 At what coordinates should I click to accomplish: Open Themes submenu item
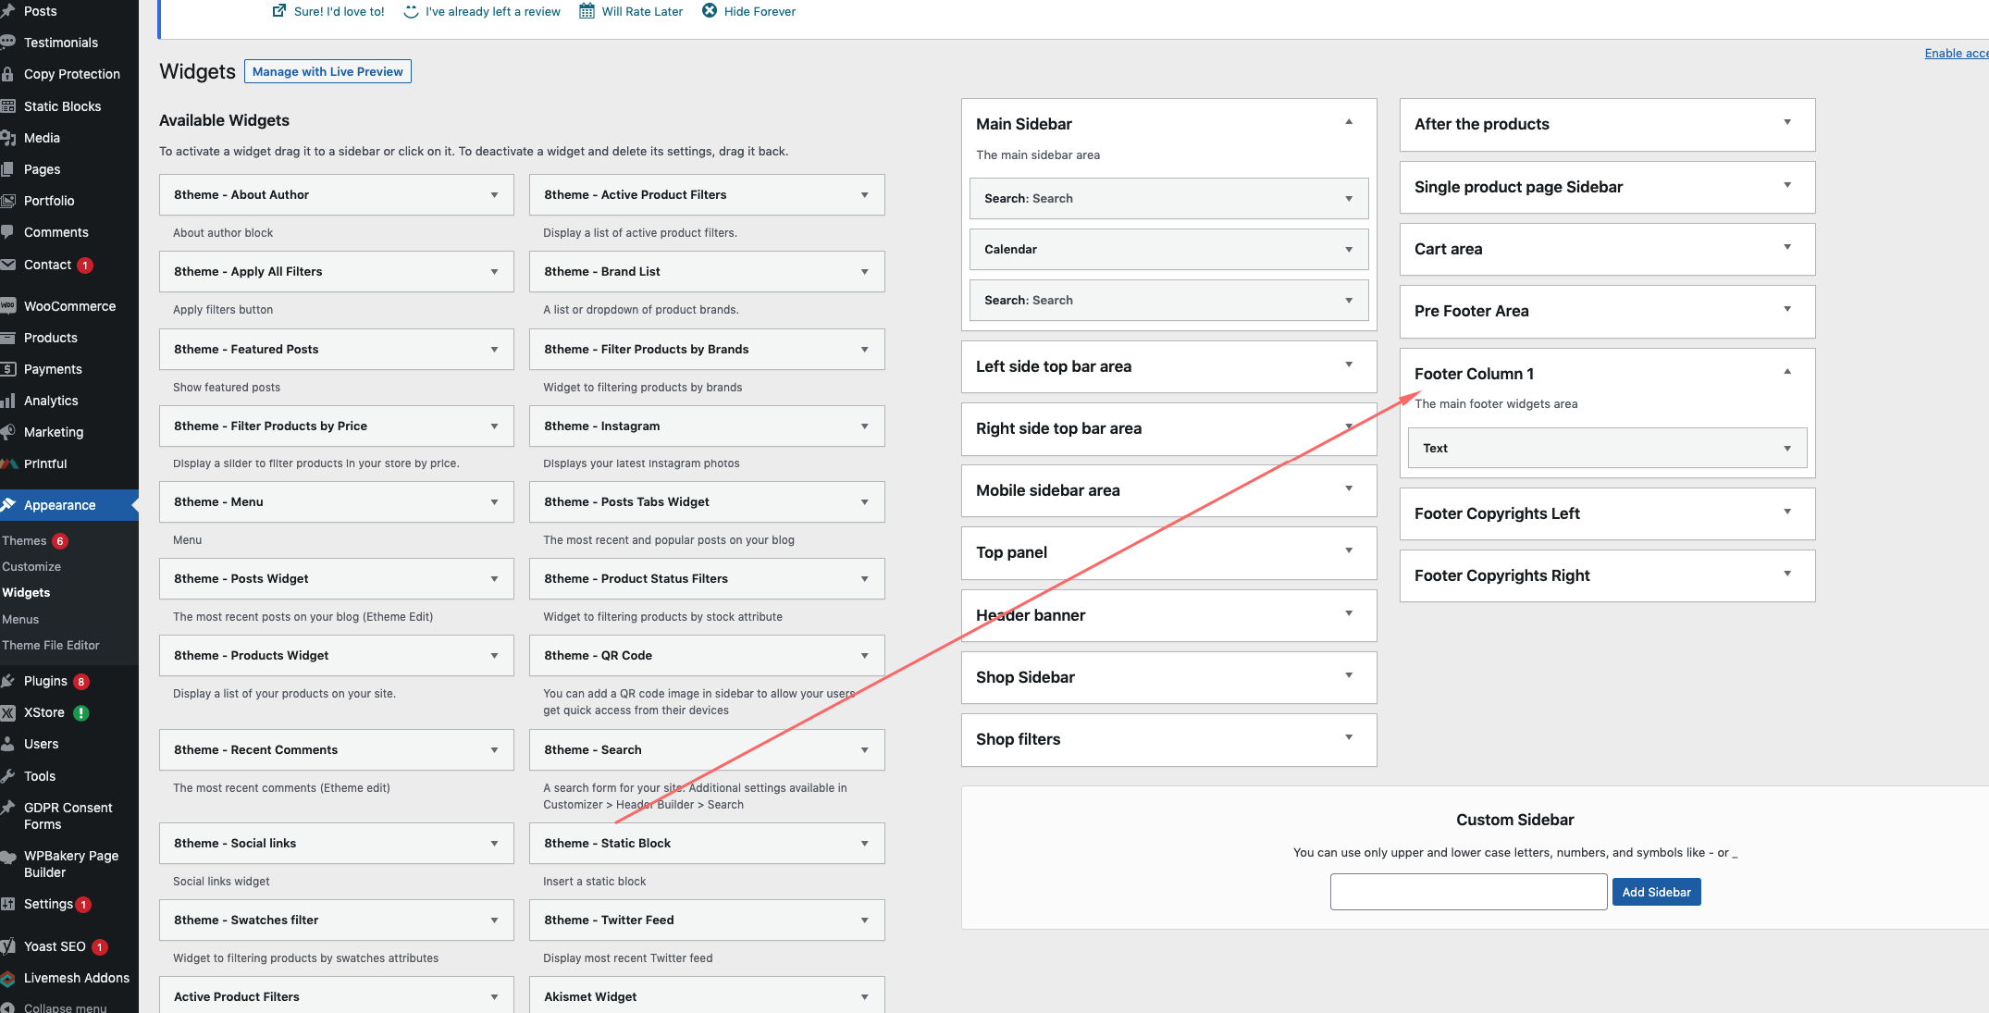(x=24, y=540)
